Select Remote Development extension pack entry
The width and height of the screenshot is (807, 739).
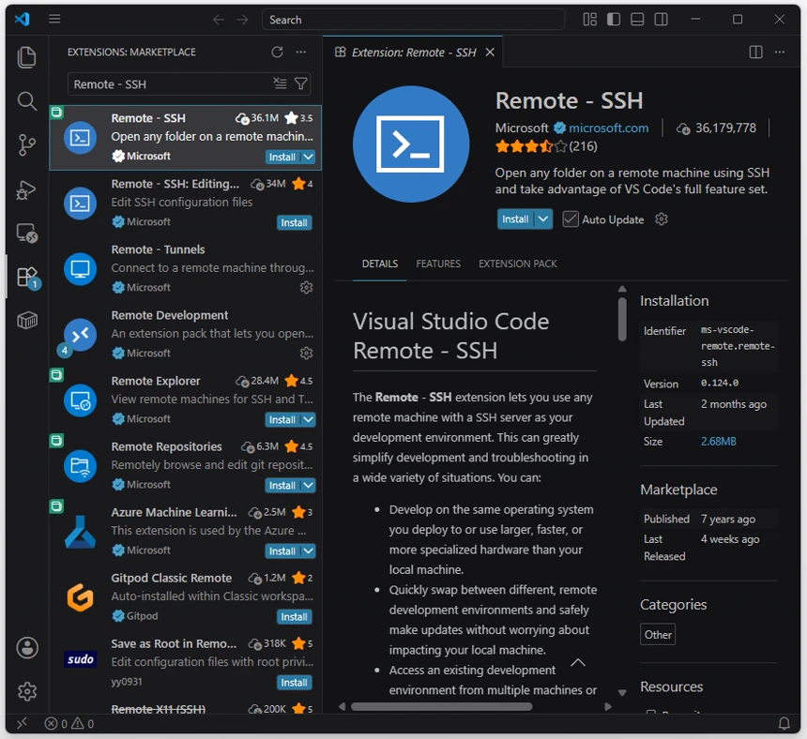pos(185,334)
